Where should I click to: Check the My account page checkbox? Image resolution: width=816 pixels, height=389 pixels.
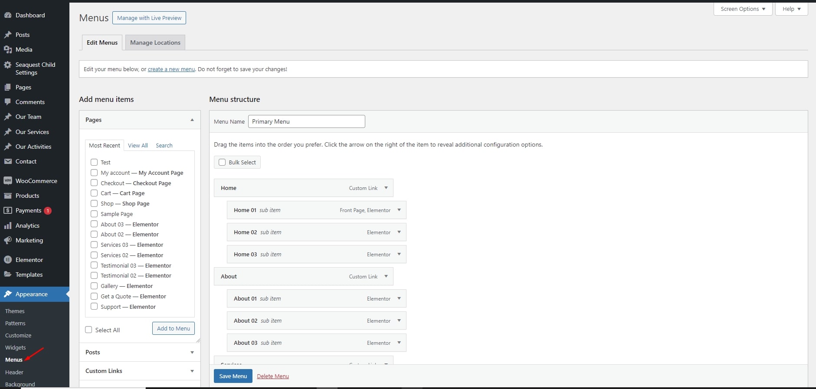pos(94,173)
